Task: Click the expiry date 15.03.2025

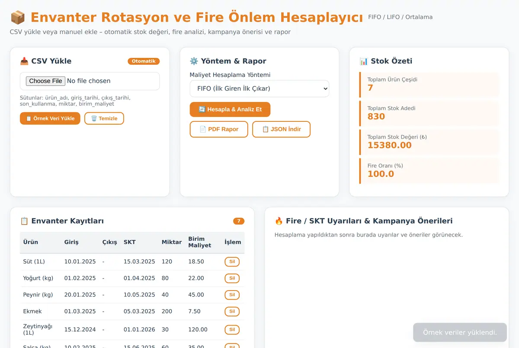Action: point(139,262)
